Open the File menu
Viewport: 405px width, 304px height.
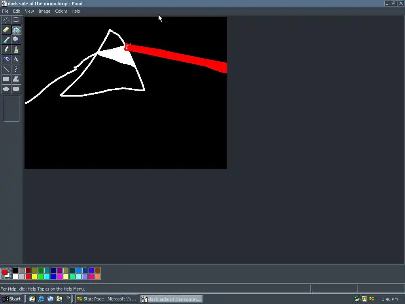coord(5,11)
